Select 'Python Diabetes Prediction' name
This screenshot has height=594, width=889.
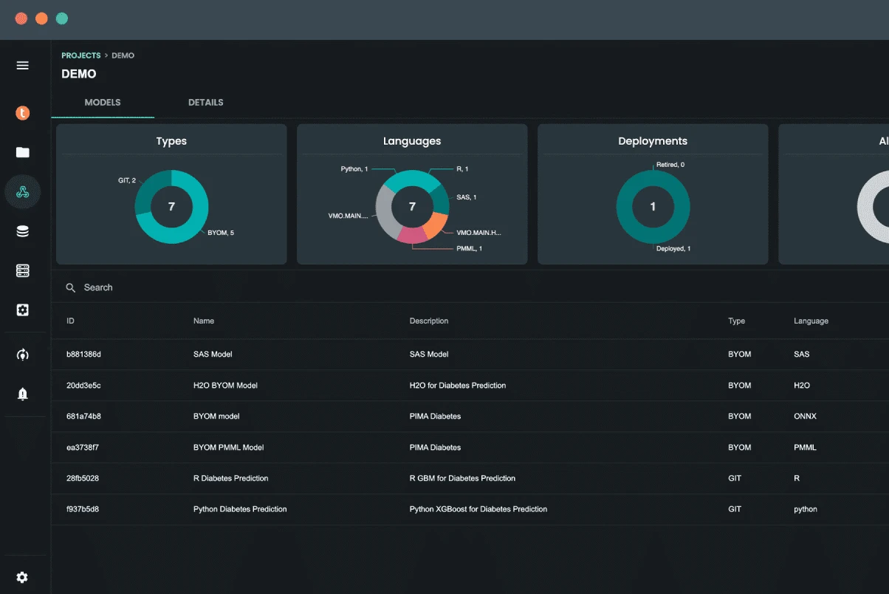pos(240,509)
